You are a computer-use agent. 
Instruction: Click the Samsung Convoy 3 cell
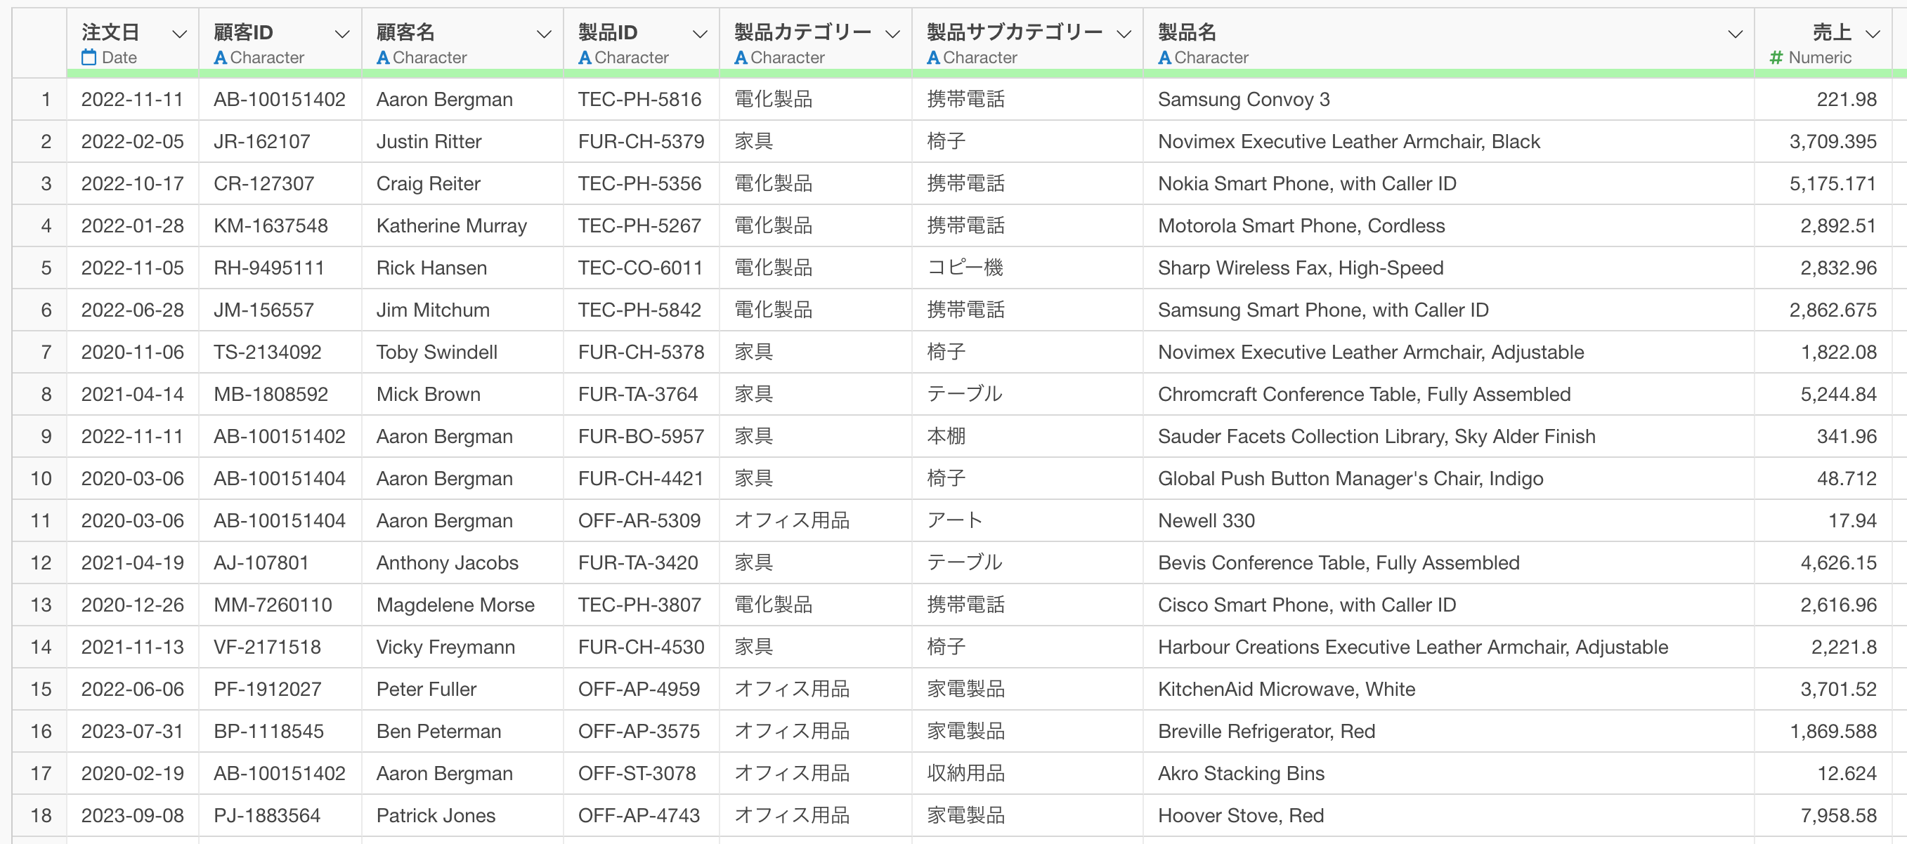coord(1244,99)
